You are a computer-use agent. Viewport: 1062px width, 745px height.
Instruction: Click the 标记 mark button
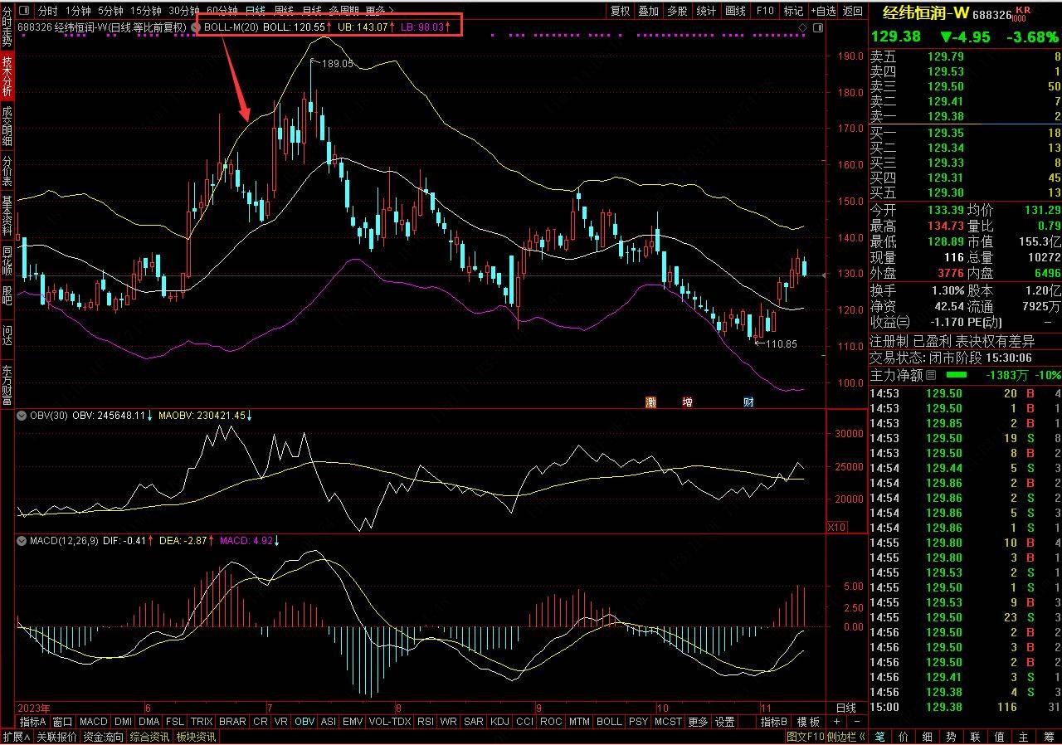[794, 11]
